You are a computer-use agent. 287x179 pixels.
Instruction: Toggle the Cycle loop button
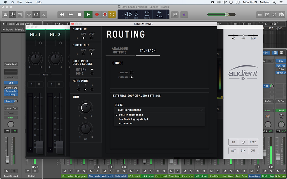112,14
